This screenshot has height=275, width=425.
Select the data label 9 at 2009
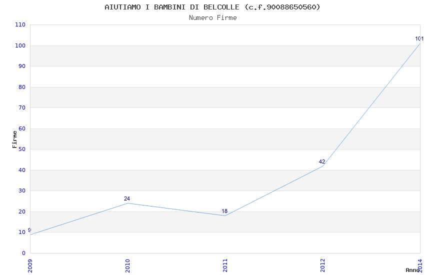(29, 230)
